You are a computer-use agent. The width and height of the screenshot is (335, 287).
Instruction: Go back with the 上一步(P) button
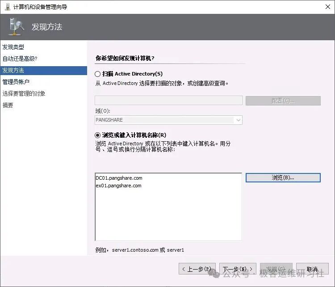coord(197,269)
